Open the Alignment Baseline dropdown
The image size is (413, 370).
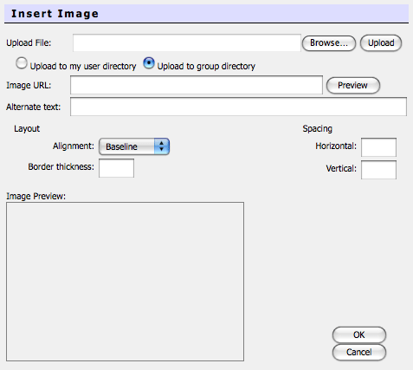tap(134, 146)
